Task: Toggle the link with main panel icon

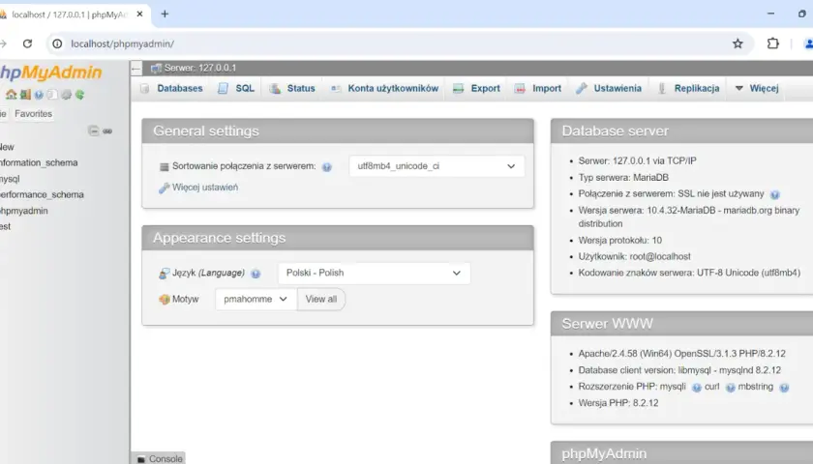Action: 107,131
